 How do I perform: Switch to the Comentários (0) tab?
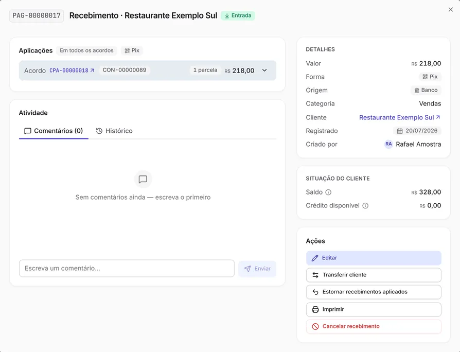[x=54, y=131]
